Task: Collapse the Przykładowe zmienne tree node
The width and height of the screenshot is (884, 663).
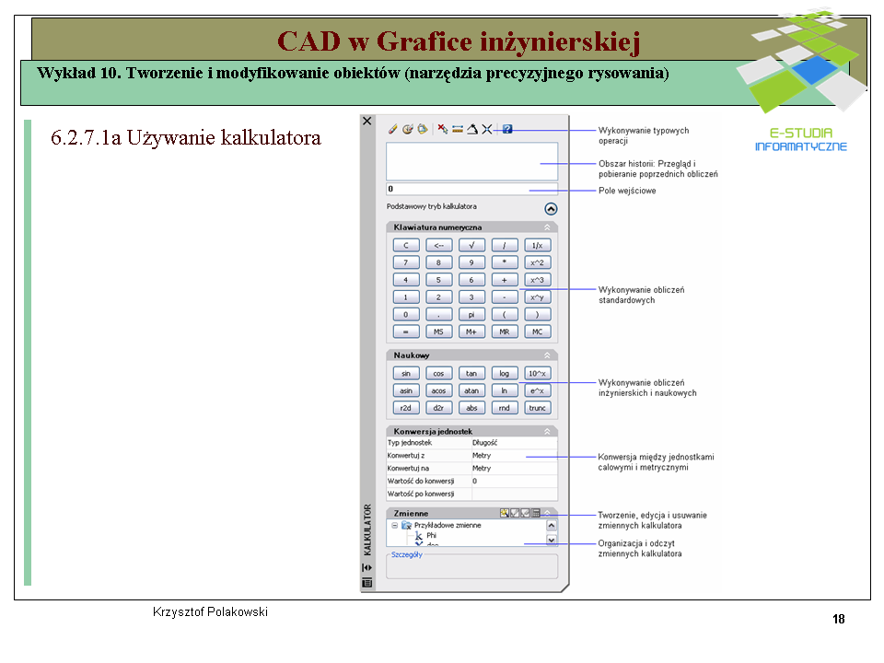Action: 394,525
